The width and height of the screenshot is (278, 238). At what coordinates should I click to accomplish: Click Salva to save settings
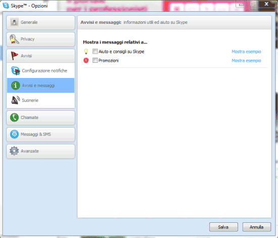click(223, 227)
